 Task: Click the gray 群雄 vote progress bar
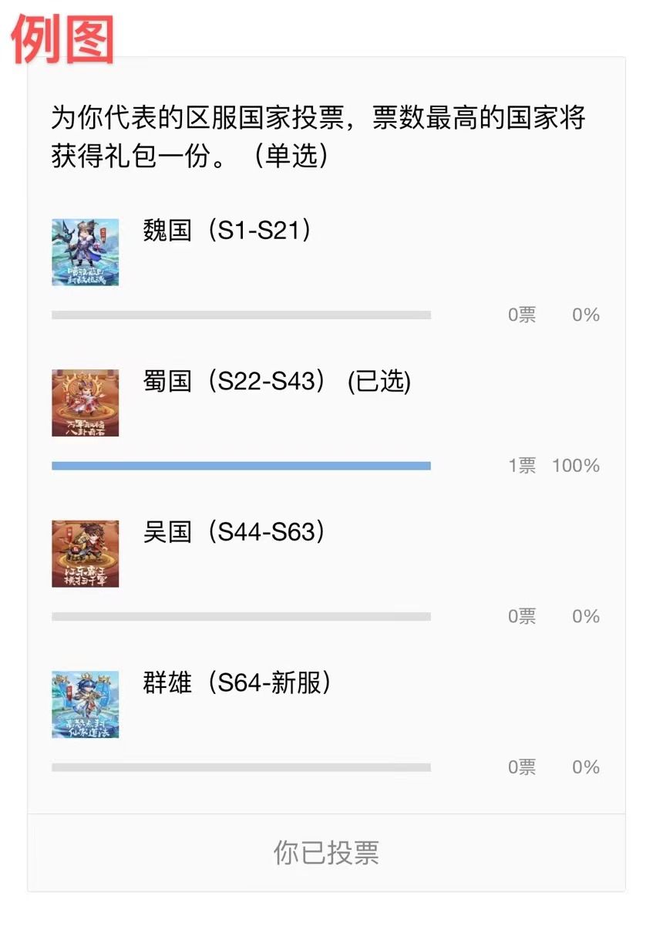coord(241,767)
